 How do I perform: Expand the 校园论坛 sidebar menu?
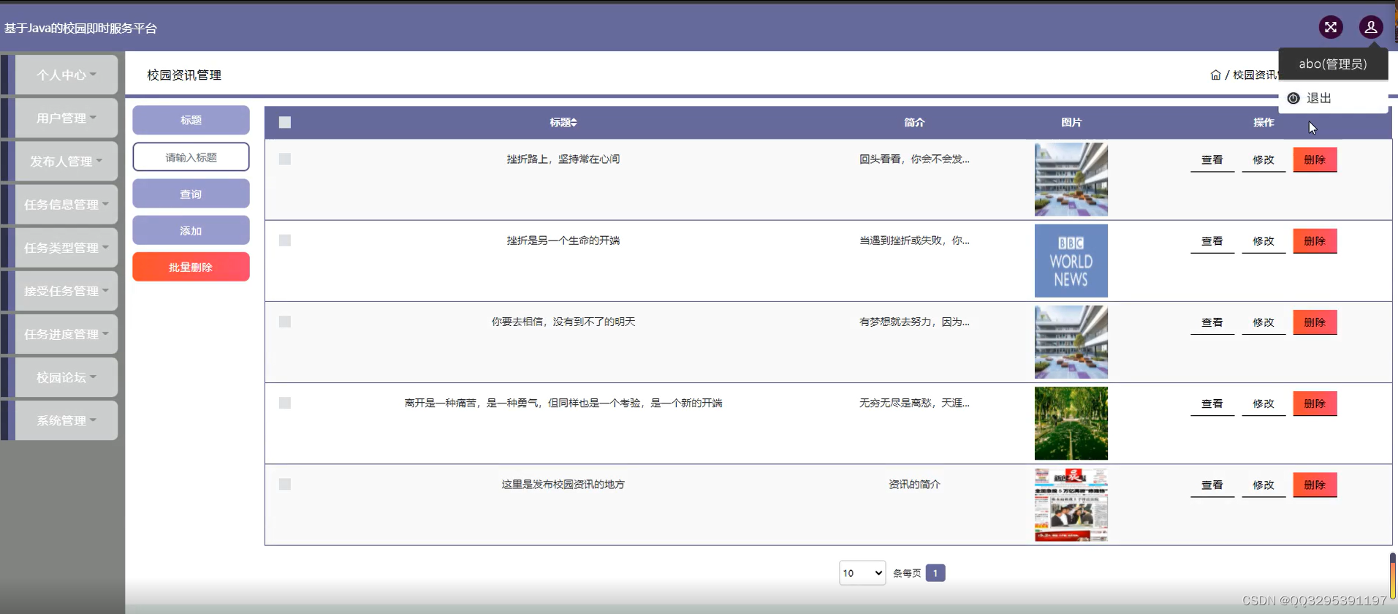click(67, 377)
